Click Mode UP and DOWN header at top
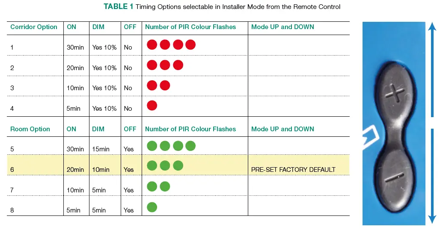The image size is (443, 230). [x=282, y=27]
